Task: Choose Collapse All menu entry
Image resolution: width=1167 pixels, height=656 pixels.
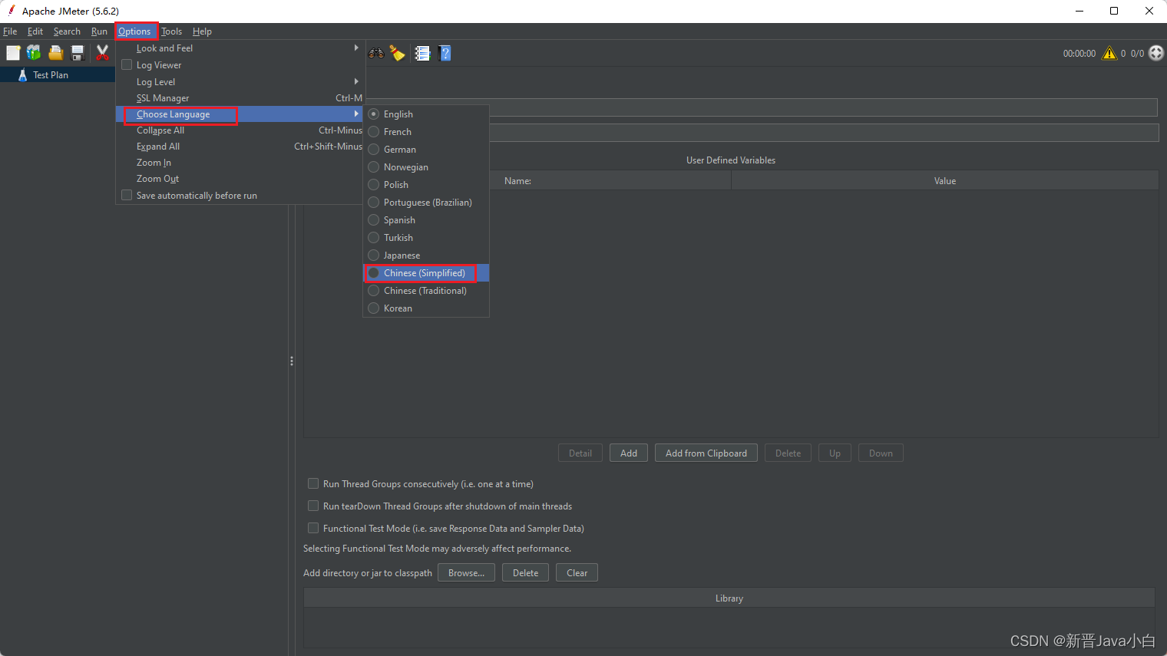Action: click(240, 130)
